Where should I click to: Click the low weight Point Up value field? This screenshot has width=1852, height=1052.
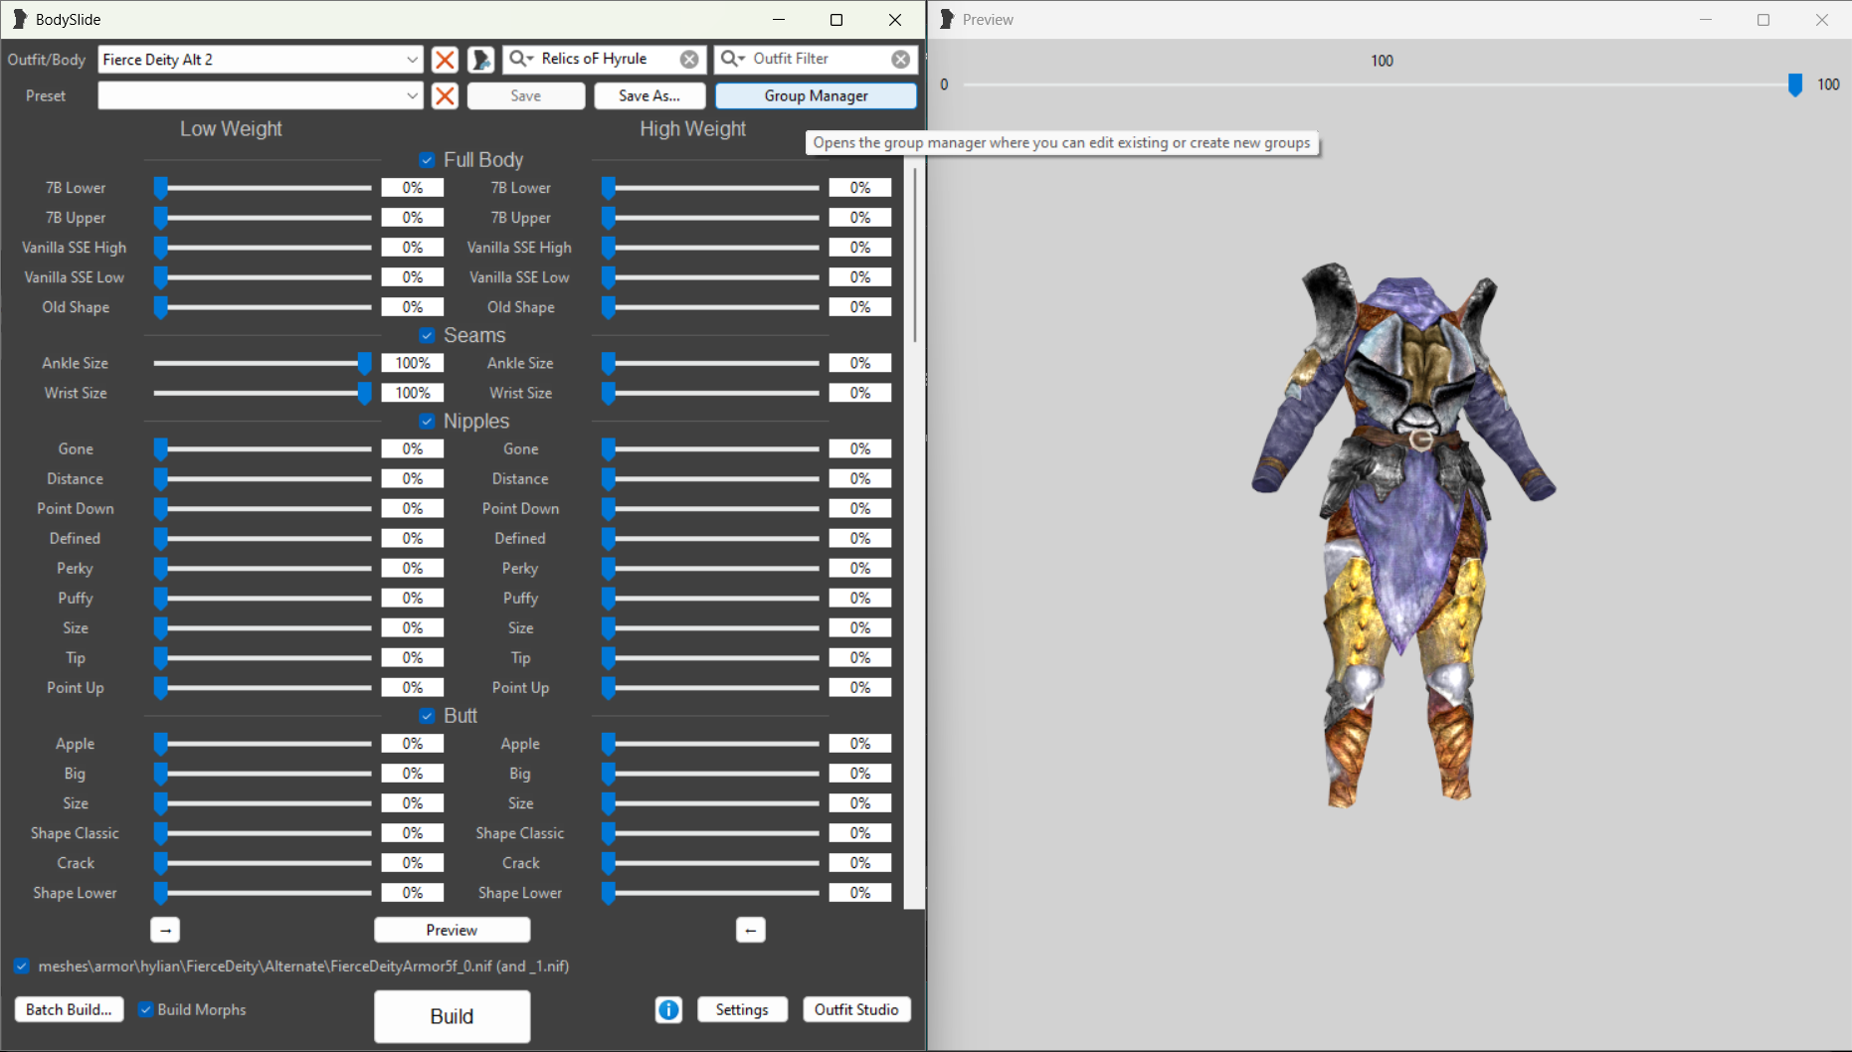pyautogui.click(x=413, y=687)
